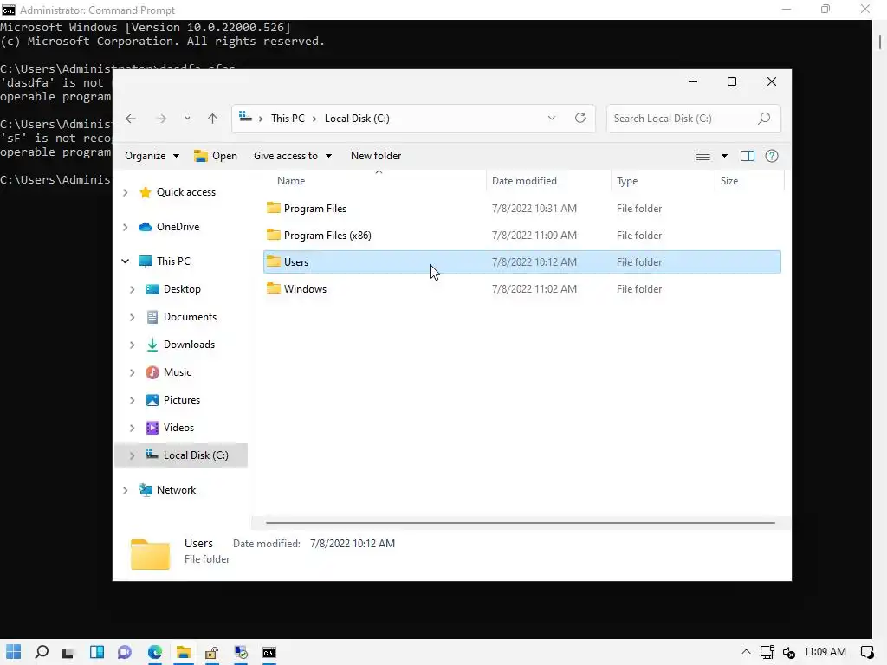Viewport: 887px width, 665px height.
Task: Select This PC in the tree
Action: click(173, 261)
